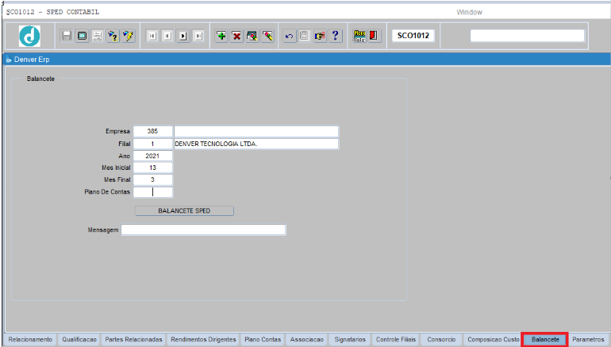Click the Mes Inicial input field

pyautogui.click(x=152, y=168)
